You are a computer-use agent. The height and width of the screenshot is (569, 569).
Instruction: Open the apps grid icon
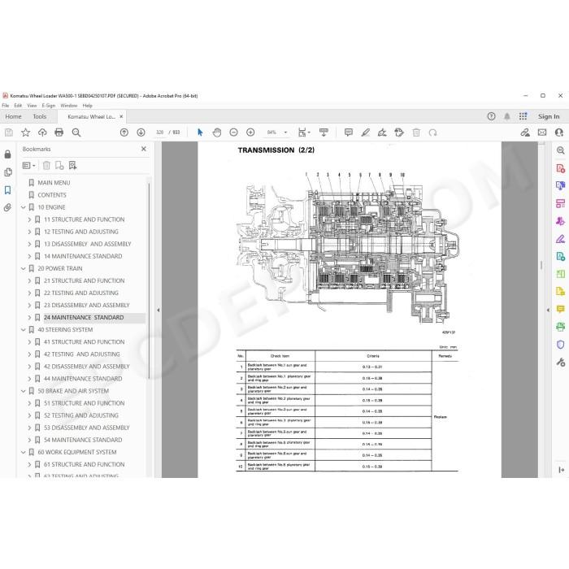coord(523,116)
